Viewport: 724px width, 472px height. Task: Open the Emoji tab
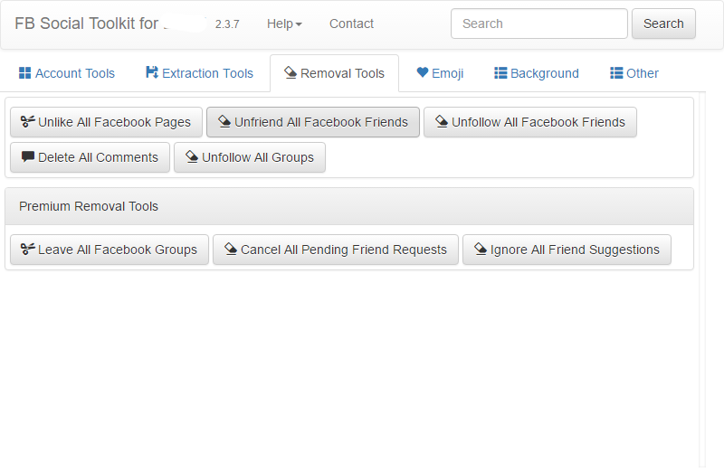pos(440,73)
